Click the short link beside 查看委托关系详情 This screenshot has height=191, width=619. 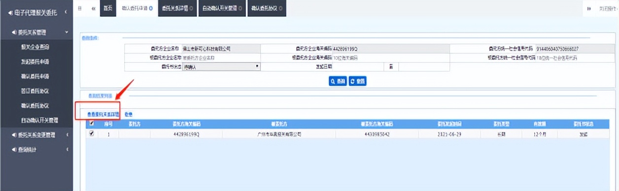(x=128, y=114)
